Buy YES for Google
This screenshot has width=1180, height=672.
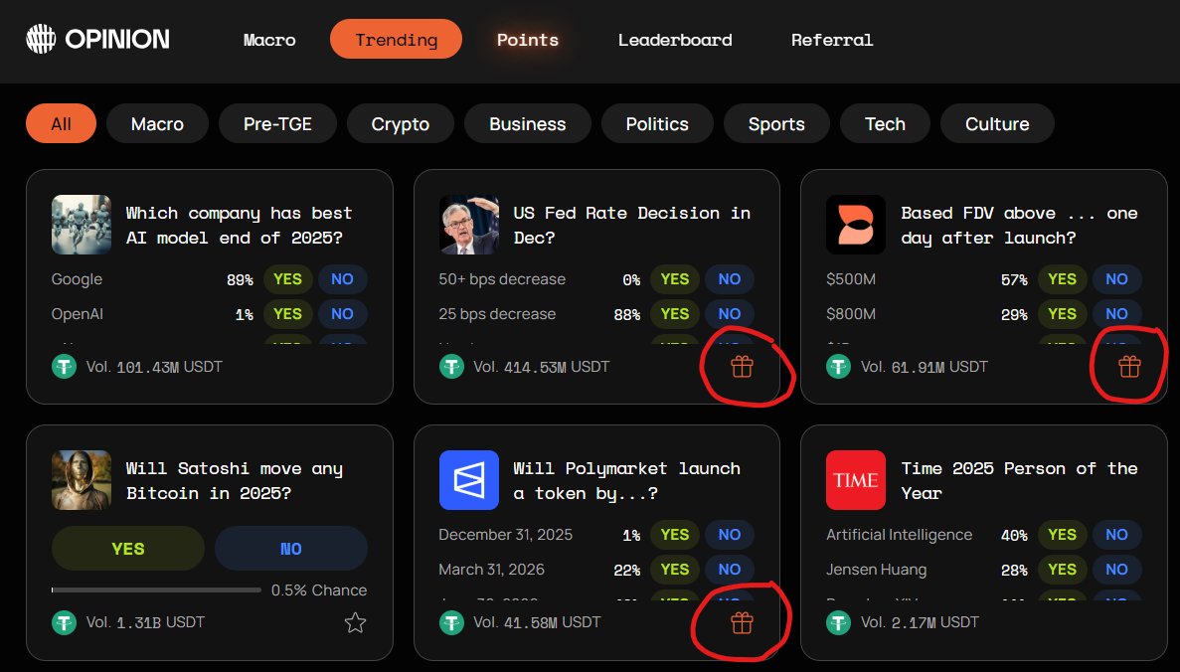pyautogui.click(x=287, y=279)
